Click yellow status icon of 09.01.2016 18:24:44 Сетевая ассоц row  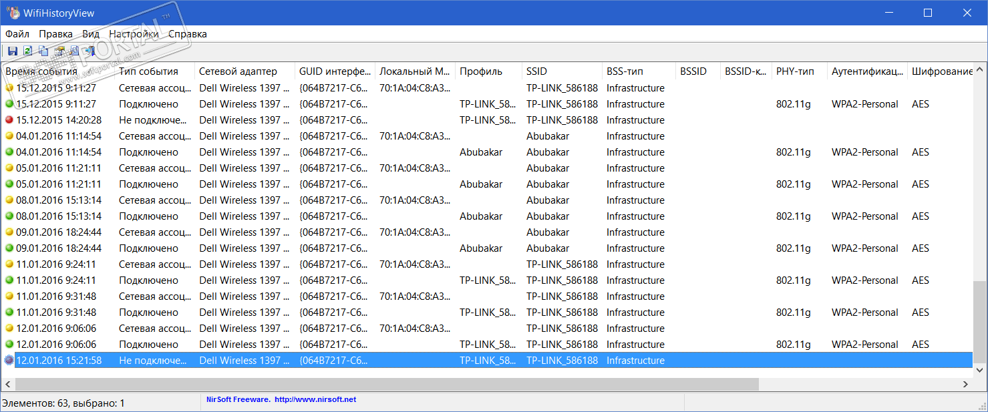pos(9,232)
